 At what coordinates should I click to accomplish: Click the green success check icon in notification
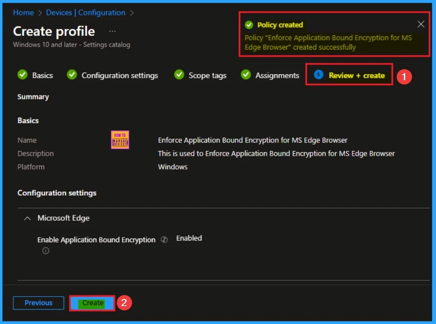coord(249,25)
